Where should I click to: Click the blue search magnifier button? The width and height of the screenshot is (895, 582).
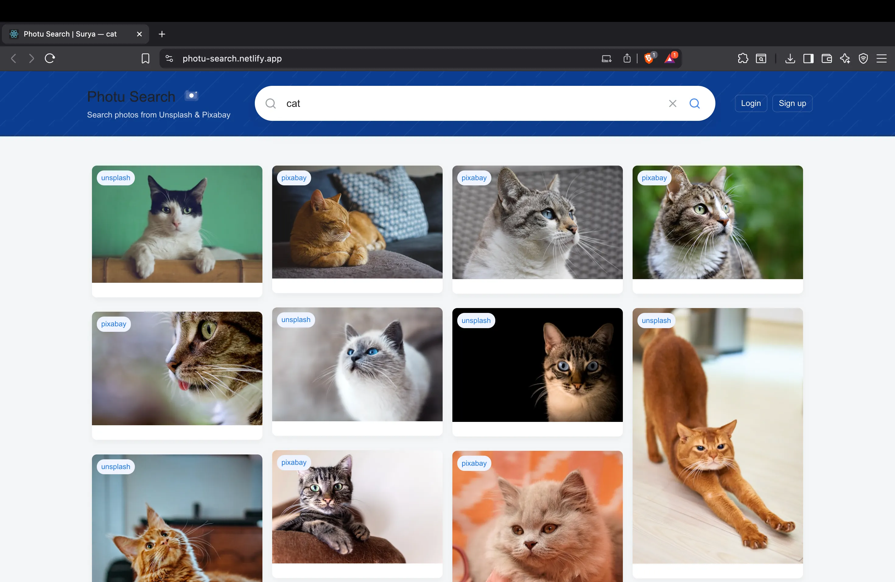pos(695,103)
